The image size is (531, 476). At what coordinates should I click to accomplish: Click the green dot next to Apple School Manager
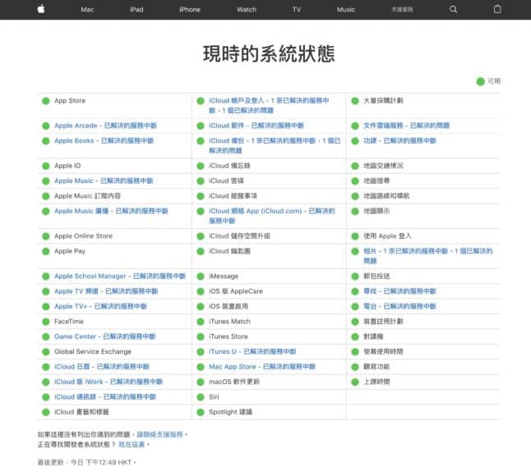(46, 277)
